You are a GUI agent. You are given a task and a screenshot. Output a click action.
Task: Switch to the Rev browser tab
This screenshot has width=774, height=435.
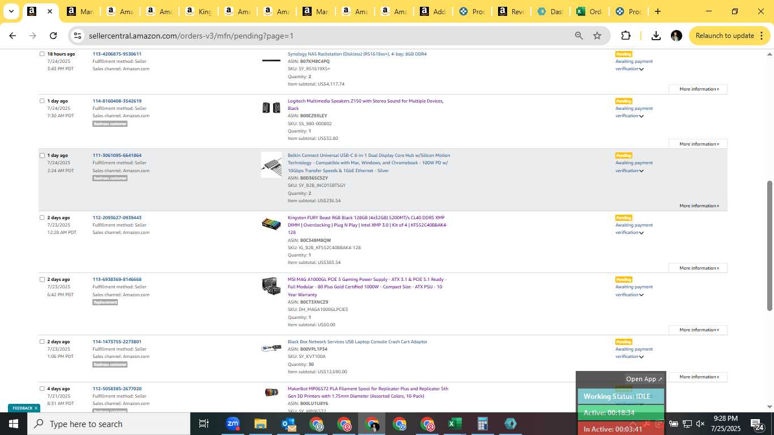(511, 11)
